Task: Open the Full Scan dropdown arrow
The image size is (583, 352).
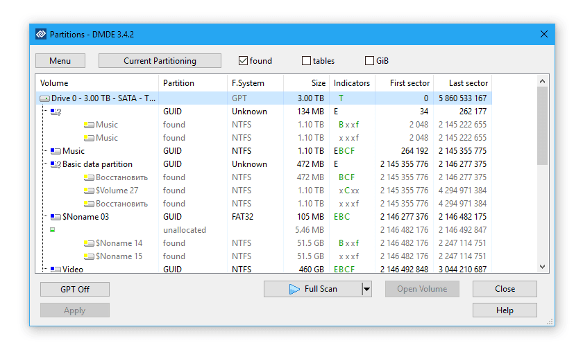Action: [x=366, y=289]
